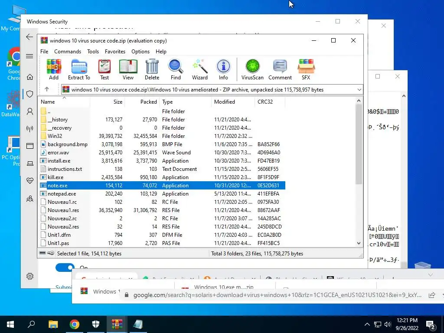Open the Help menu
Image resolution: width=444 pixels, height=333 pixels.
click(161, 52)
